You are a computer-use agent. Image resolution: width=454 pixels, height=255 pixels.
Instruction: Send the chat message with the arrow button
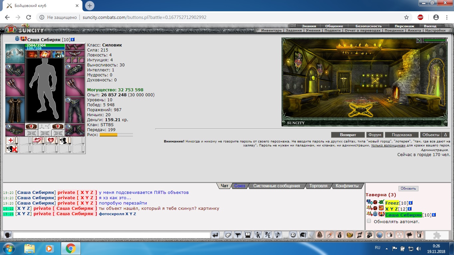[215, 235]
